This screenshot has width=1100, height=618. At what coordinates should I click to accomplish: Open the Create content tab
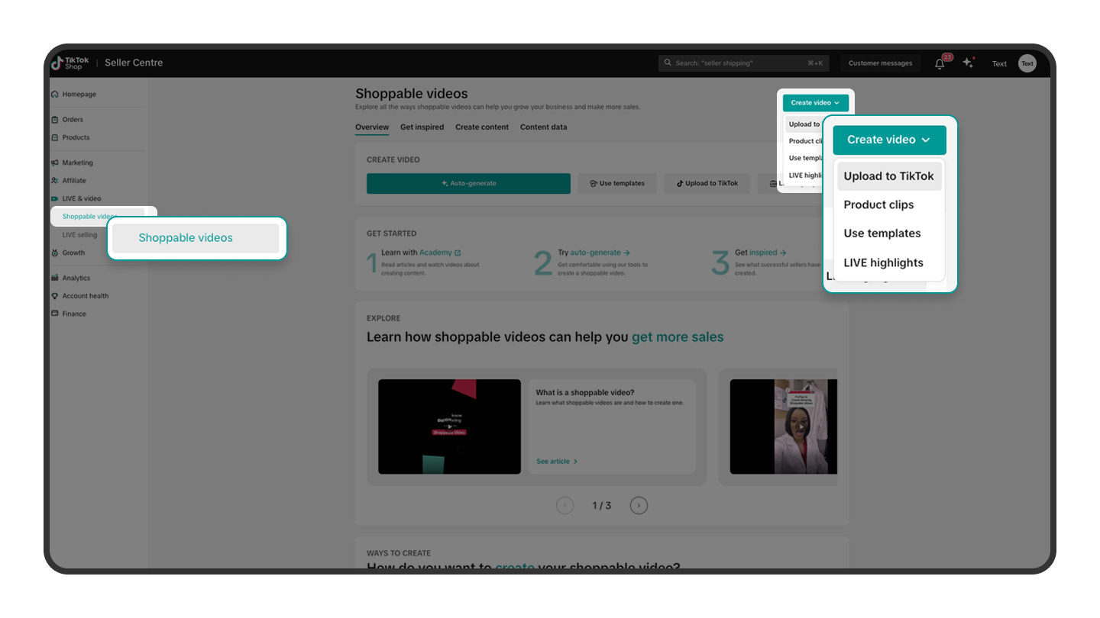pyautogui.click(x=482, y=127)
